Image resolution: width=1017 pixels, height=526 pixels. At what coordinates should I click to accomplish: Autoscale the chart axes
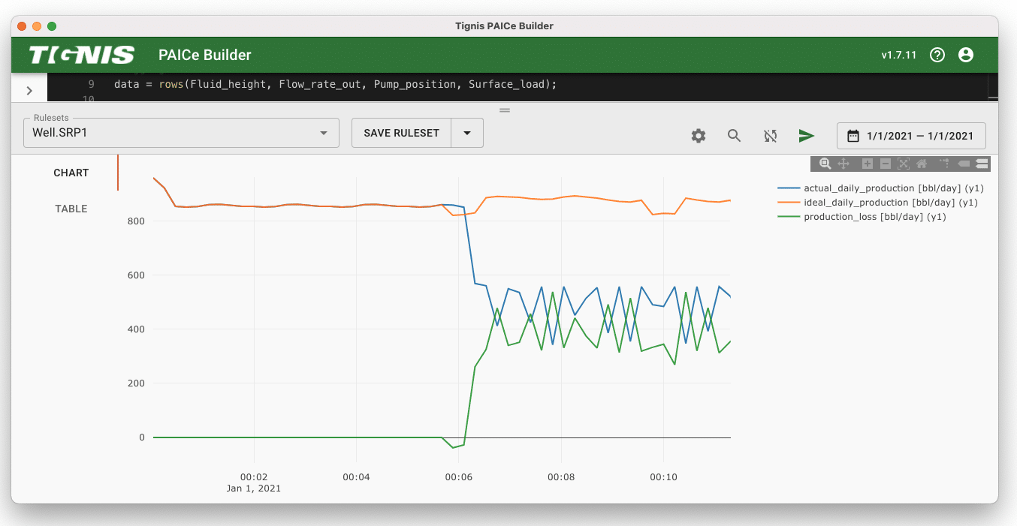pyautogui.click(x=903, y=164)
